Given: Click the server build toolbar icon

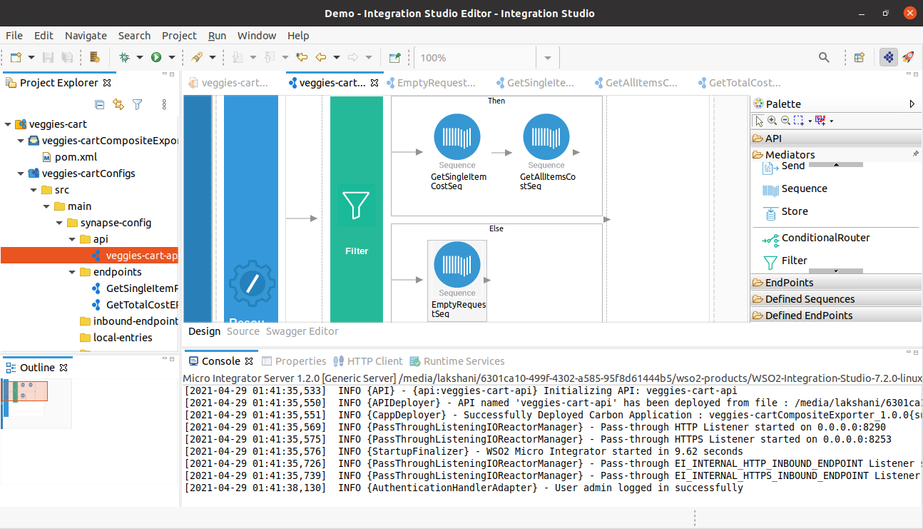Looking at the screenshot, I should [94, 57].
